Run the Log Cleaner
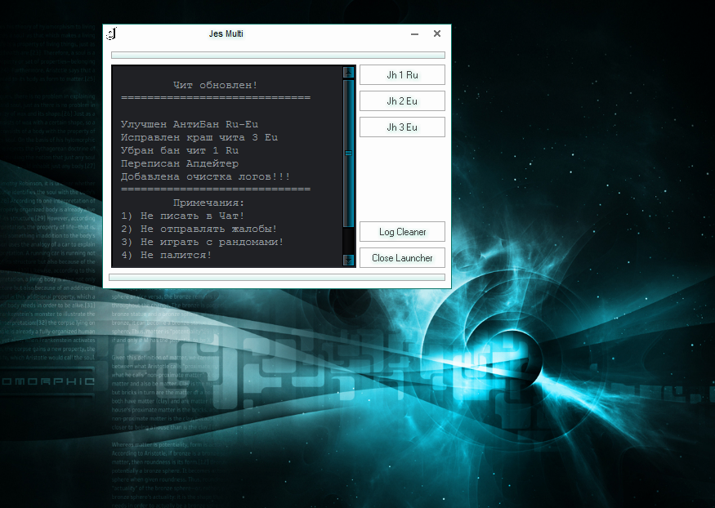Screen dimensions: 715x508 click(x=402, y=232)
